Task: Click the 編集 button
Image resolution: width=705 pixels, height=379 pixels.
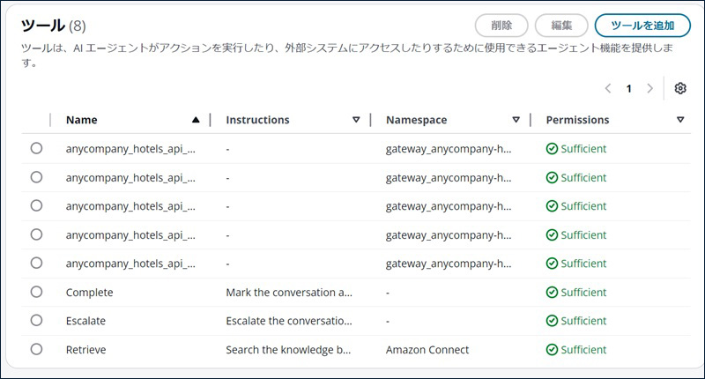Action: pyautogui.click(x=561, y=26)
